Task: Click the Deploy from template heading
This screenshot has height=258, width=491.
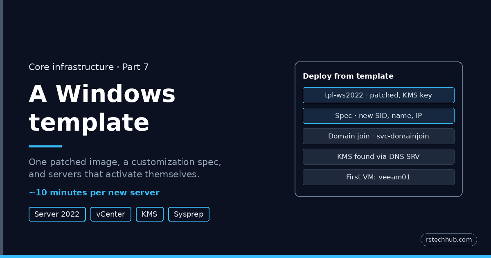Action: [348, 76]
